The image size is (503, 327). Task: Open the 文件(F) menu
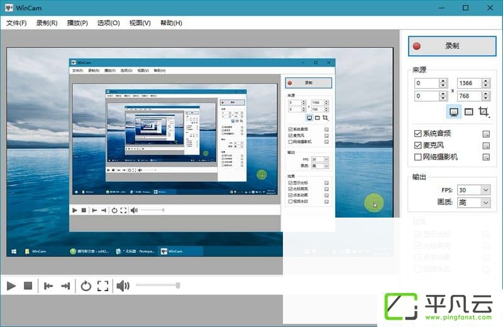(16, 23)
